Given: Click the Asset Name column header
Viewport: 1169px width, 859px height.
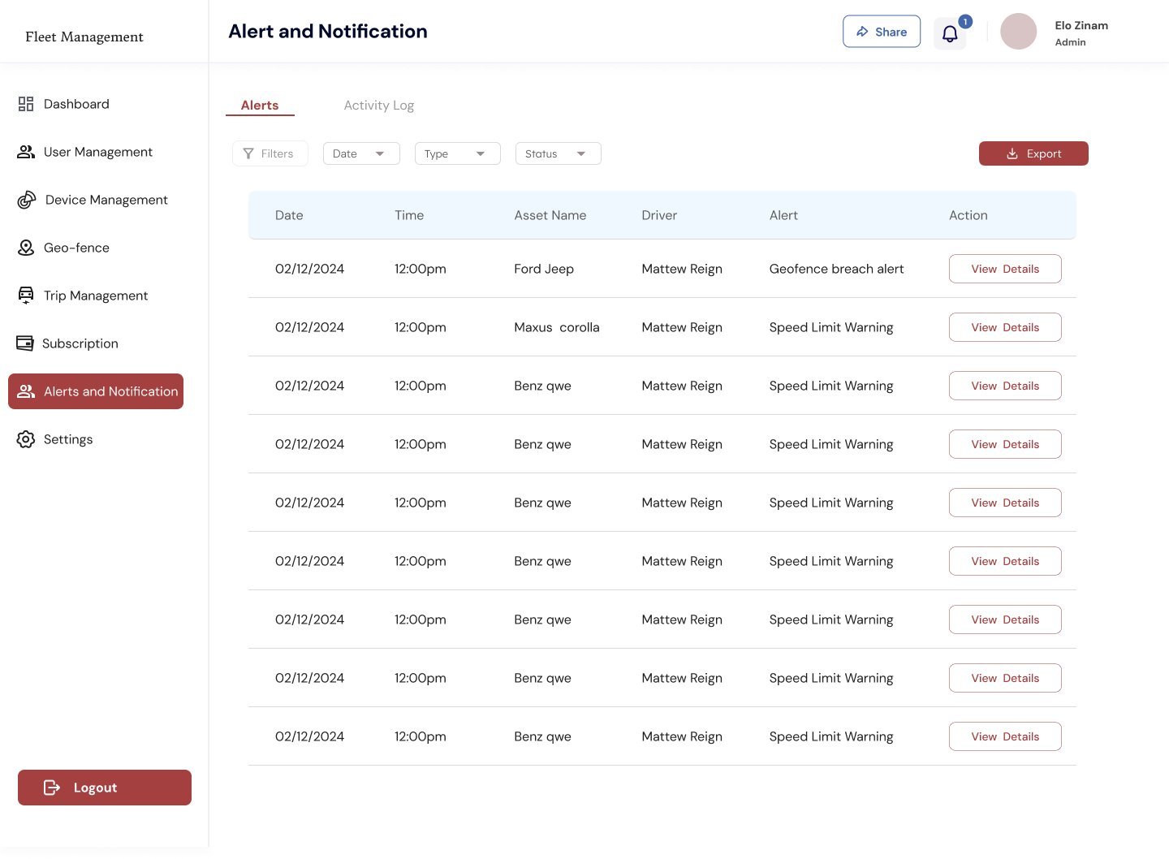Looking at the screenshot, I should point(550,215).
